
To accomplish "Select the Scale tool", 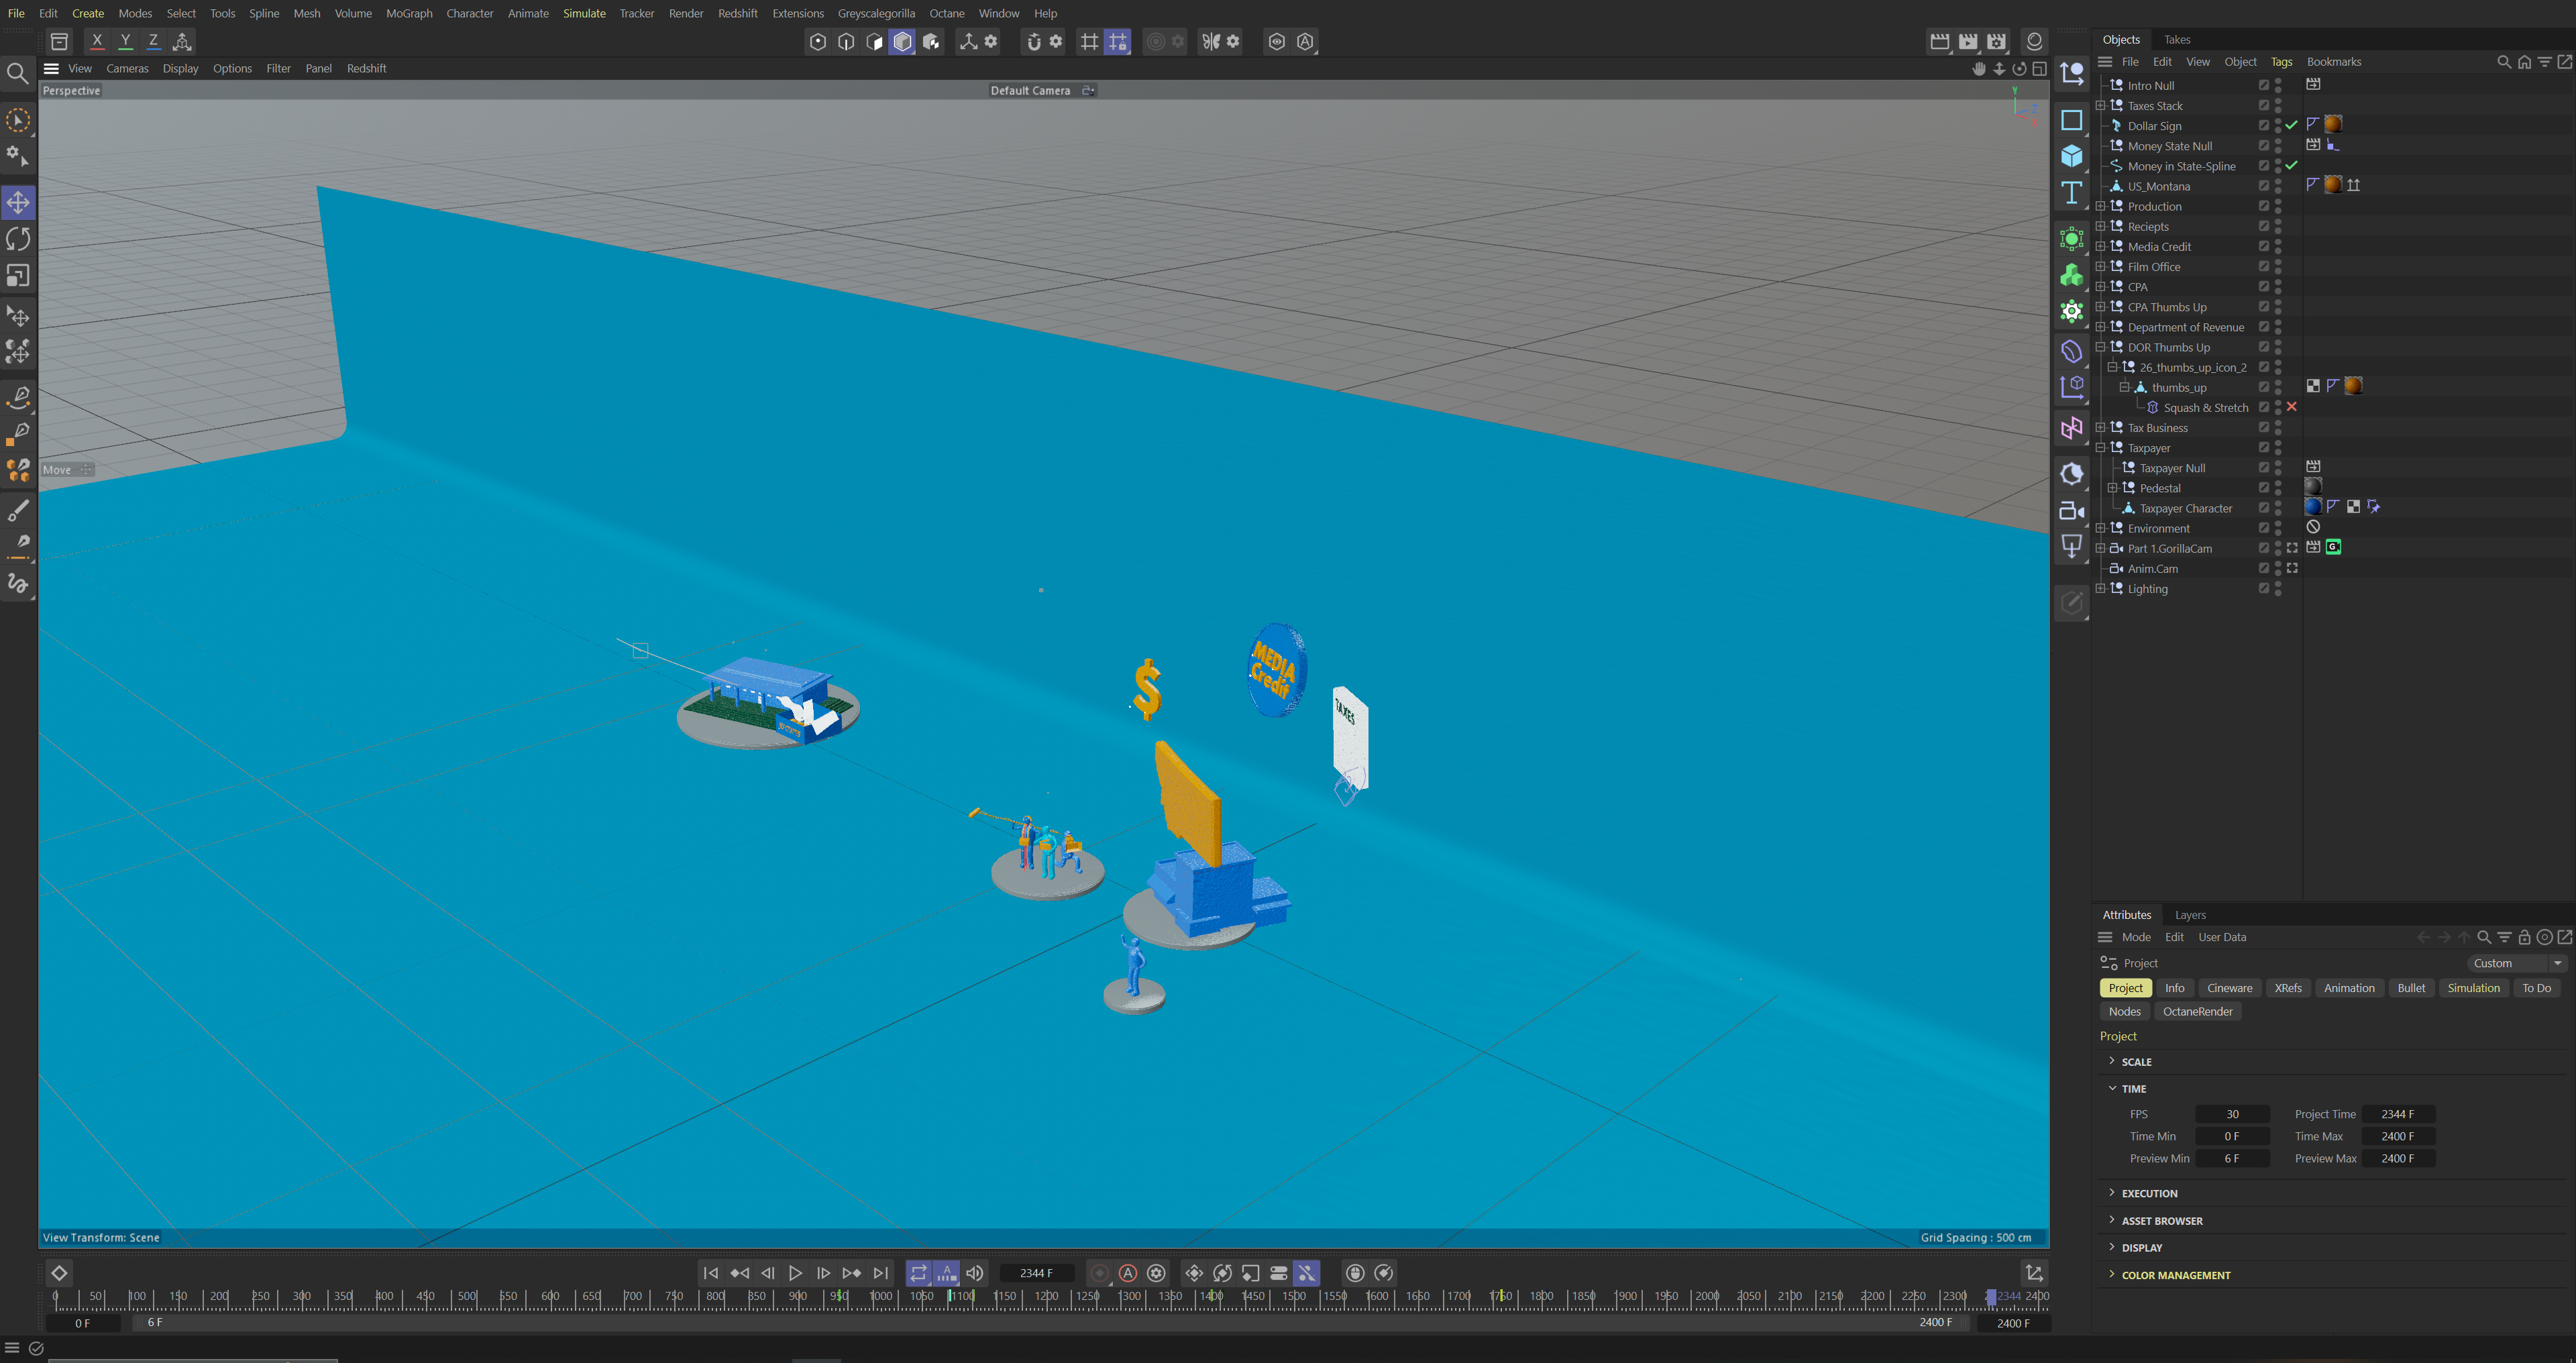I will point(18,275).
